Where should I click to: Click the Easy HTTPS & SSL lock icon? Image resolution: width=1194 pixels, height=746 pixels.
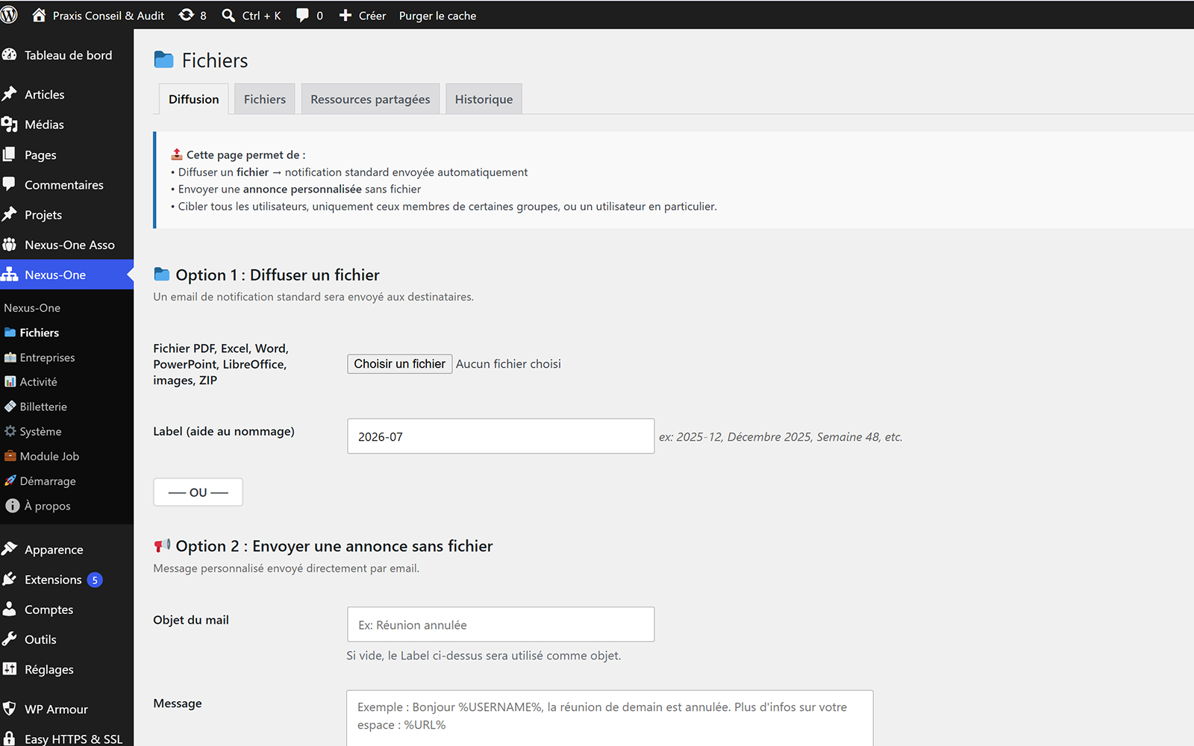pyautogui.click(x=10, y=739)
